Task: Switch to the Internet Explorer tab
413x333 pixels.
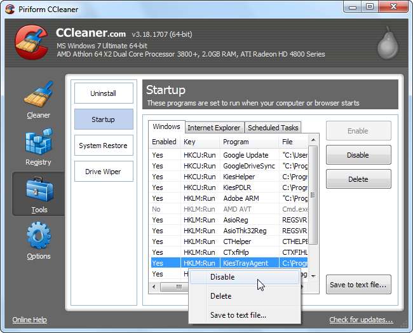Action: (x=214, y=128)
